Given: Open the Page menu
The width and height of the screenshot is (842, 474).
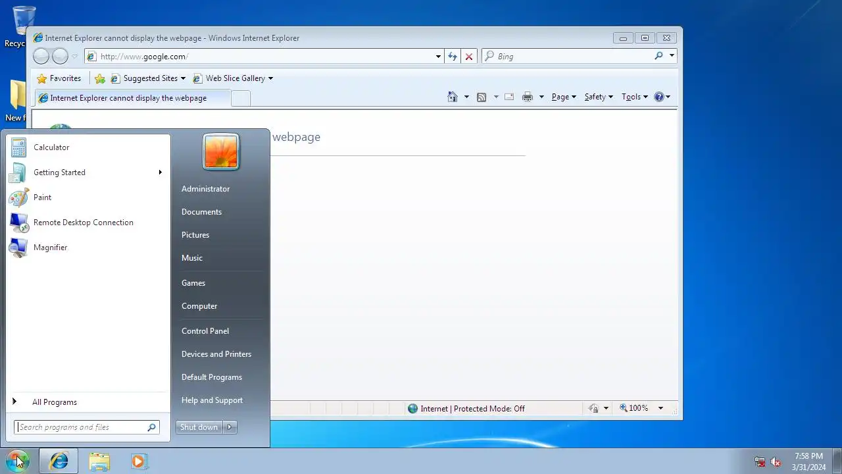Looking at the screenshot, I should (564, 97).
